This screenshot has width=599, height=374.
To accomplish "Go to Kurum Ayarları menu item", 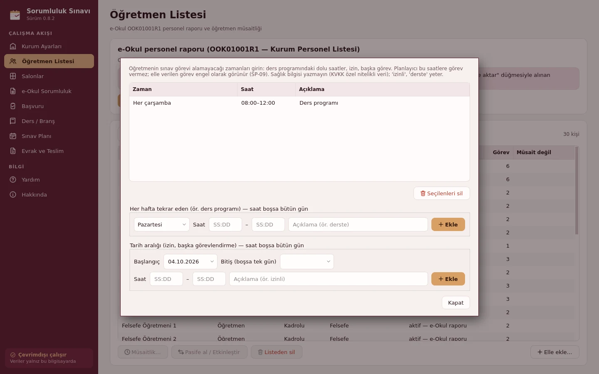I will click(49, 46).
